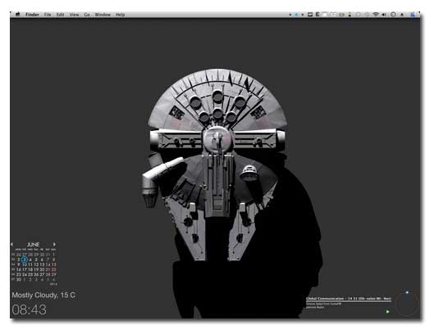Click the volume speaker icon in menu bar
This screenshot has height=334, width=434.
[384, 15]
